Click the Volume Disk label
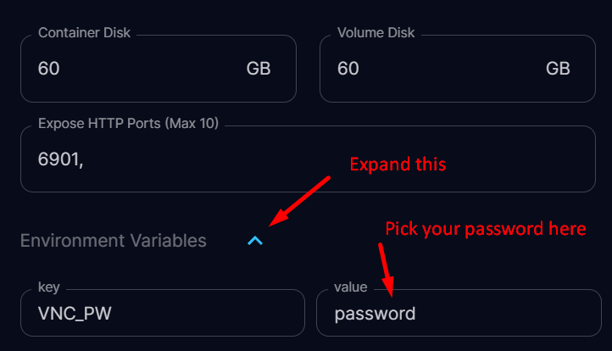612x351 pixels. (376, 34)
